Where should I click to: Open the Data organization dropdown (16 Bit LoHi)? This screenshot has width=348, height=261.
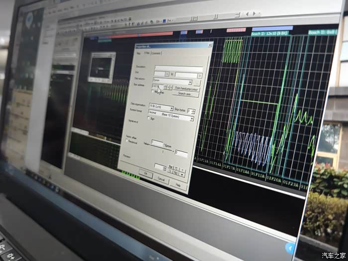(x=161, y=107)
